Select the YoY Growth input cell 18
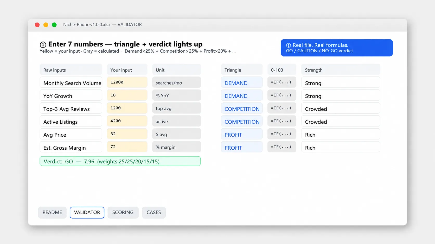This screenshot has width=435, height=244. (127, 95)
